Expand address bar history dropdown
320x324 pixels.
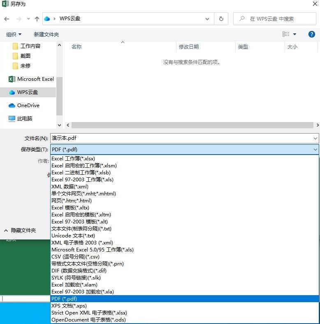click(207, 19)
